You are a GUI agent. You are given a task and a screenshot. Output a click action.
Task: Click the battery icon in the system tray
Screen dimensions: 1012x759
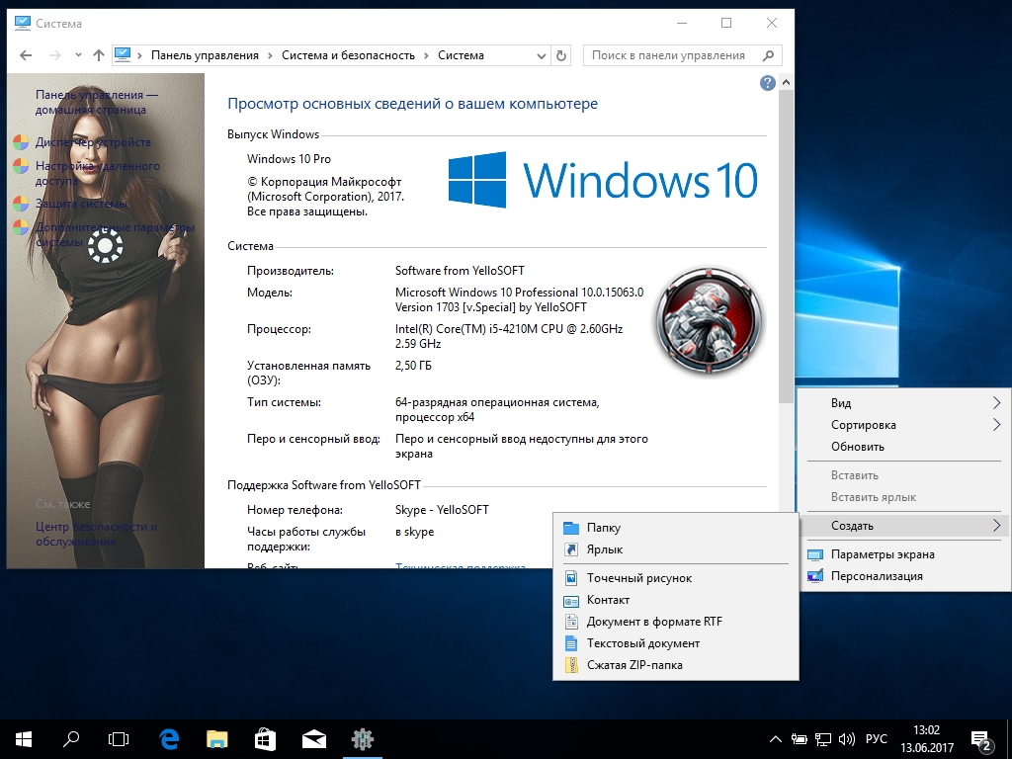click(x=799, y=739)
